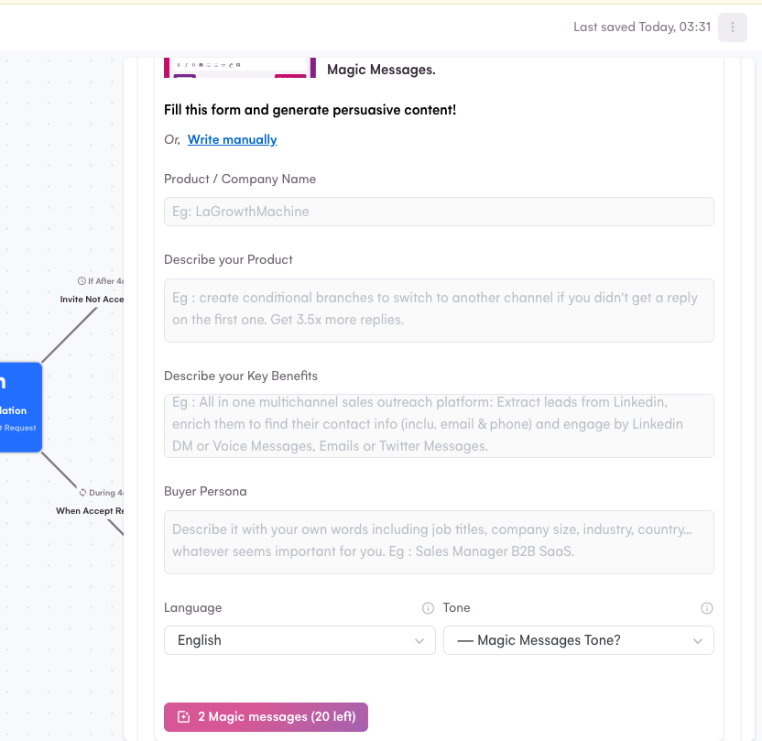762x741 pixels.
Task: Click the sparkle icon in Magic messages button
Action: coord(184,716)
